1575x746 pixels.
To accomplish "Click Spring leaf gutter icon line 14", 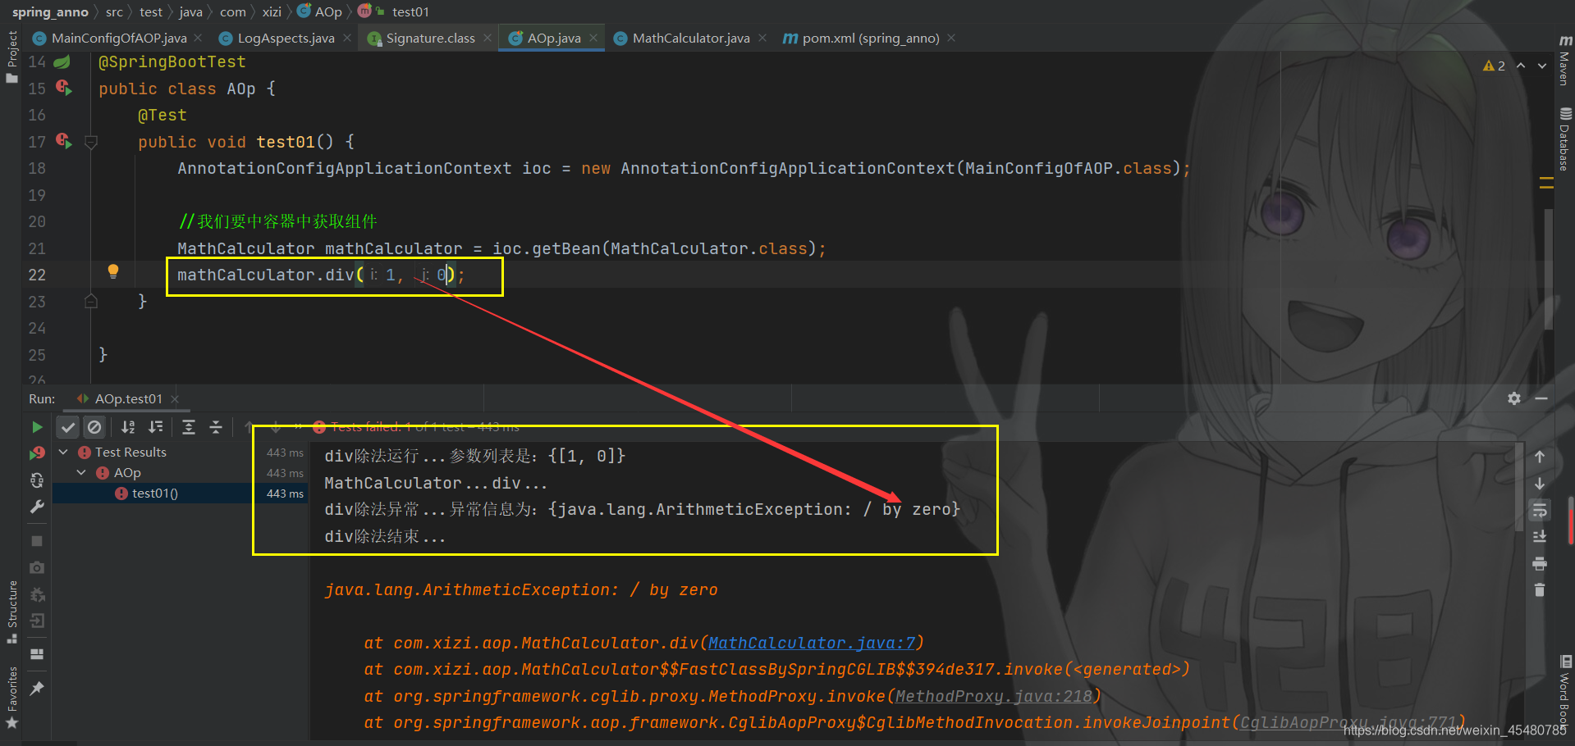I will 62,61.
